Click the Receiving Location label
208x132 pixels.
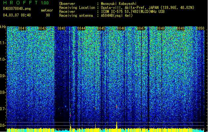pos(77,8)
